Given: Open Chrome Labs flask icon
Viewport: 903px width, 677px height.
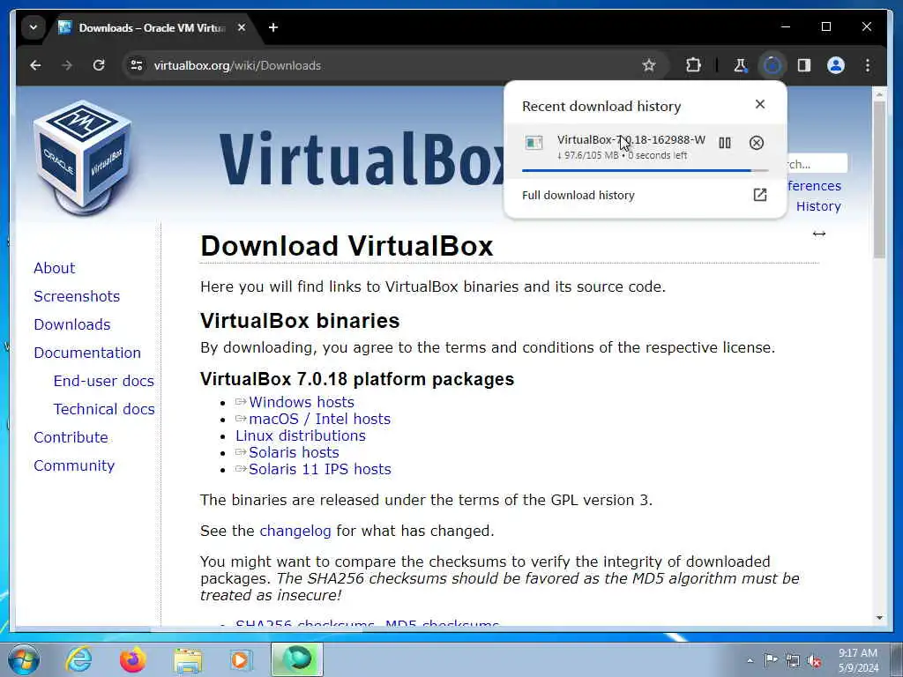Looking at the screenshot, I should [741, 65].
